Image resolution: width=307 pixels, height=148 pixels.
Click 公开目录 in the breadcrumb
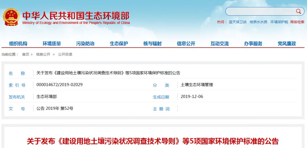click(65, 54)
